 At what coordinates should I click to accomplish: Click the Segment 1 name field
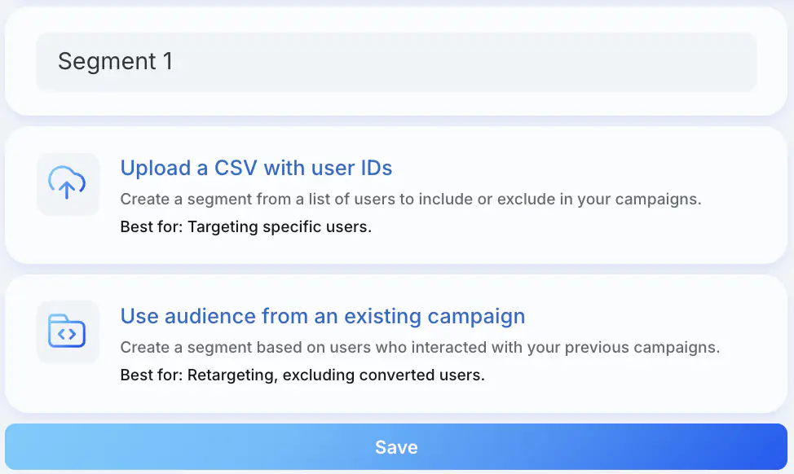396,62
